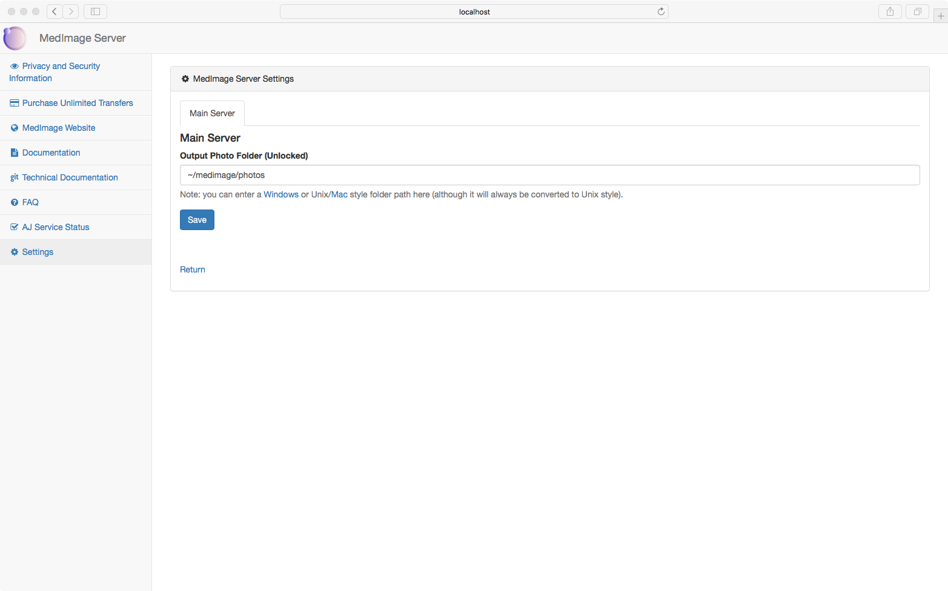
Task: Click the eye icon beside Privacy and Security
Action: (x=15, y=66)
